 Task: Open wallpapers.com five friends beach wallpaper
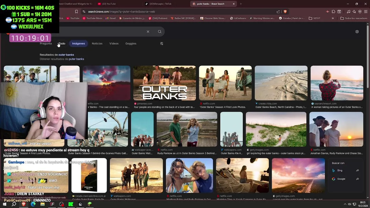click(136, 176)
